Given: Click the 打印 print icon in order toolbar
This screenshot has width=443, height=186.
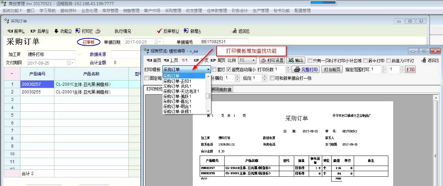Looking at the screenshot, I should pos(78,31).
